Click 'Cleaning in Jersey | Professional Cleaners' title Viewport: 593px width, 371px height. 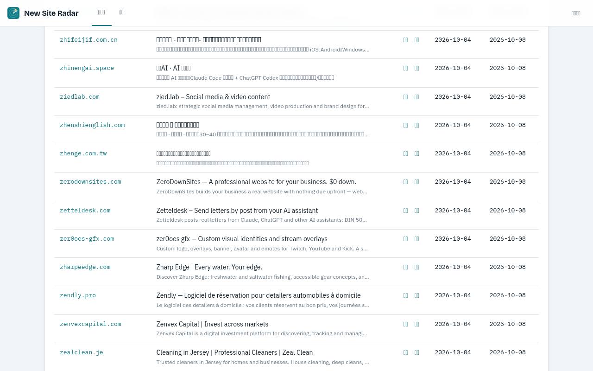click(x=234, y=352)
